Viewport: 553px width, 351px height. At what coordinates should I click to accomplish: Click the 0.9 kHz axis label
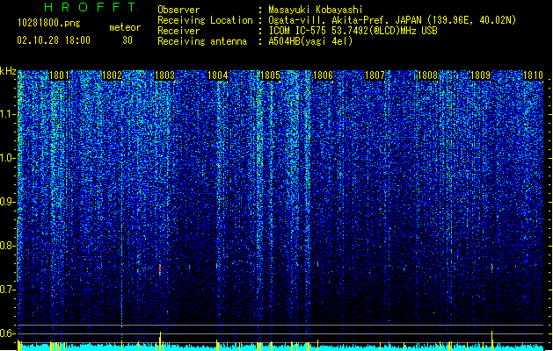(8, 202)
